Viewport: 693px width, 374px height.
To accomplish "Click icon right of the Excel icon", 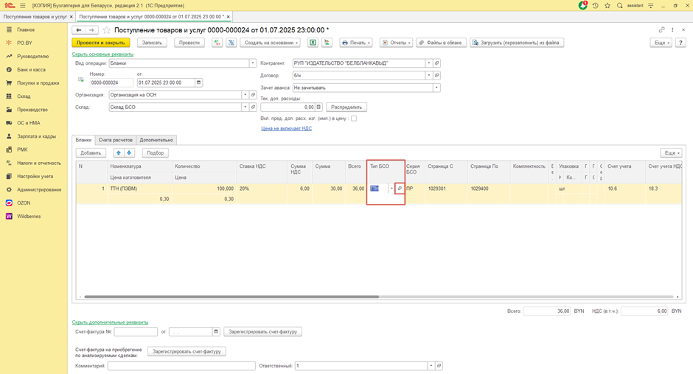I will click(327, 43).
